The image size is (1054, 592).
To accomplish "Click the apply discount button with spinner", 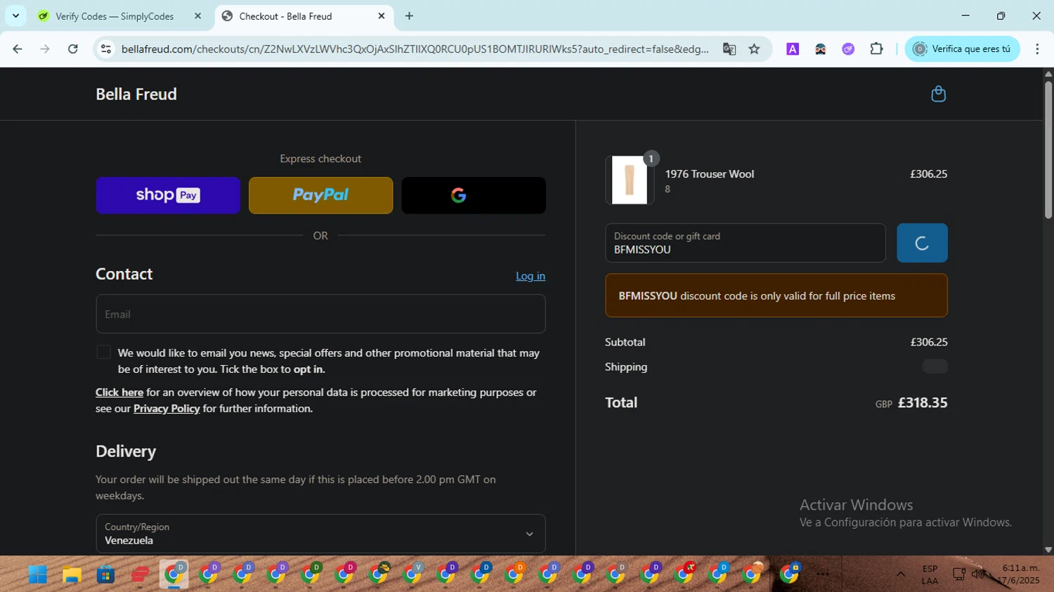I will pyautogui.click(x=922, y=243).
